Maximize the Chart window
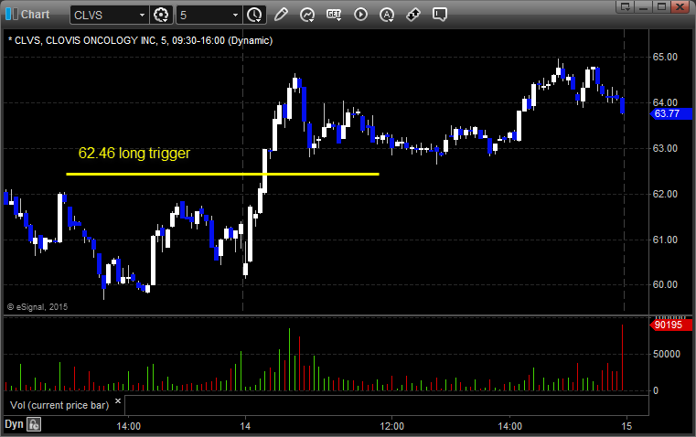 point(661,6)
